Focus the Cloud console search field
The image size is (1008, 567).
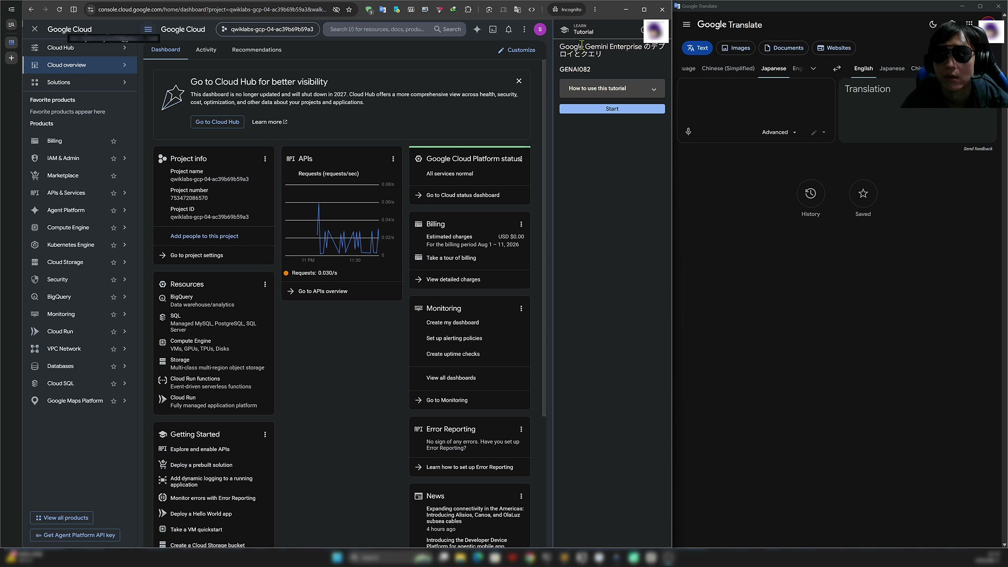378,29
